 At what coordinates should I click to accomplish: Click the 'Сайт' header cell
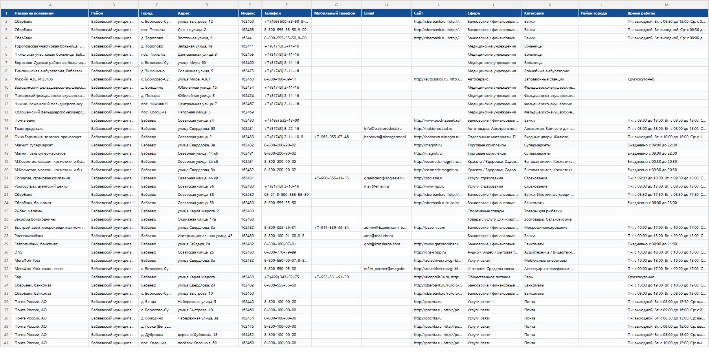point(438,13)
